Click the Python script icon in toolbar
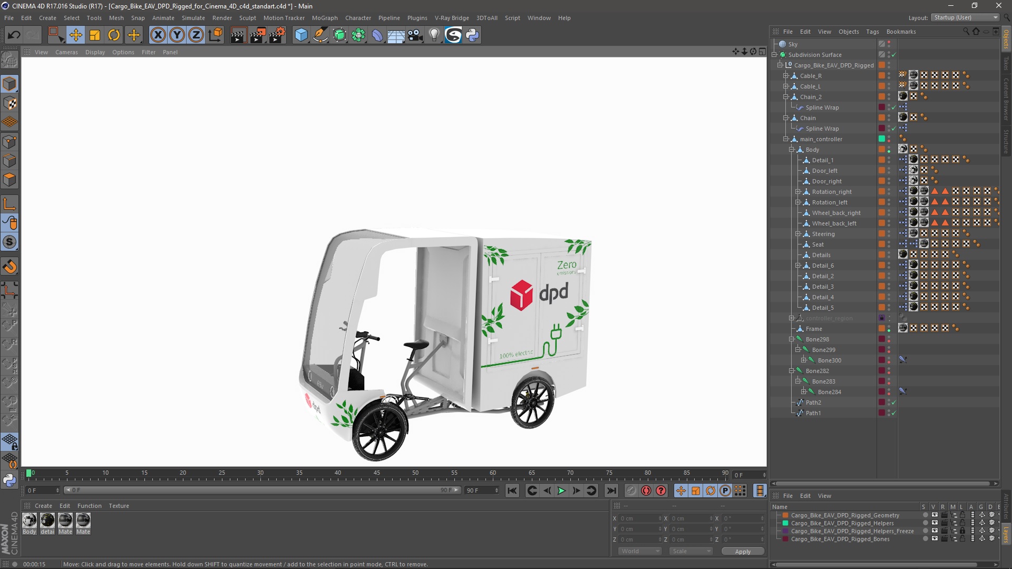Image resolution: width=1012 pixels, height=569 pixels. [472, 35]
